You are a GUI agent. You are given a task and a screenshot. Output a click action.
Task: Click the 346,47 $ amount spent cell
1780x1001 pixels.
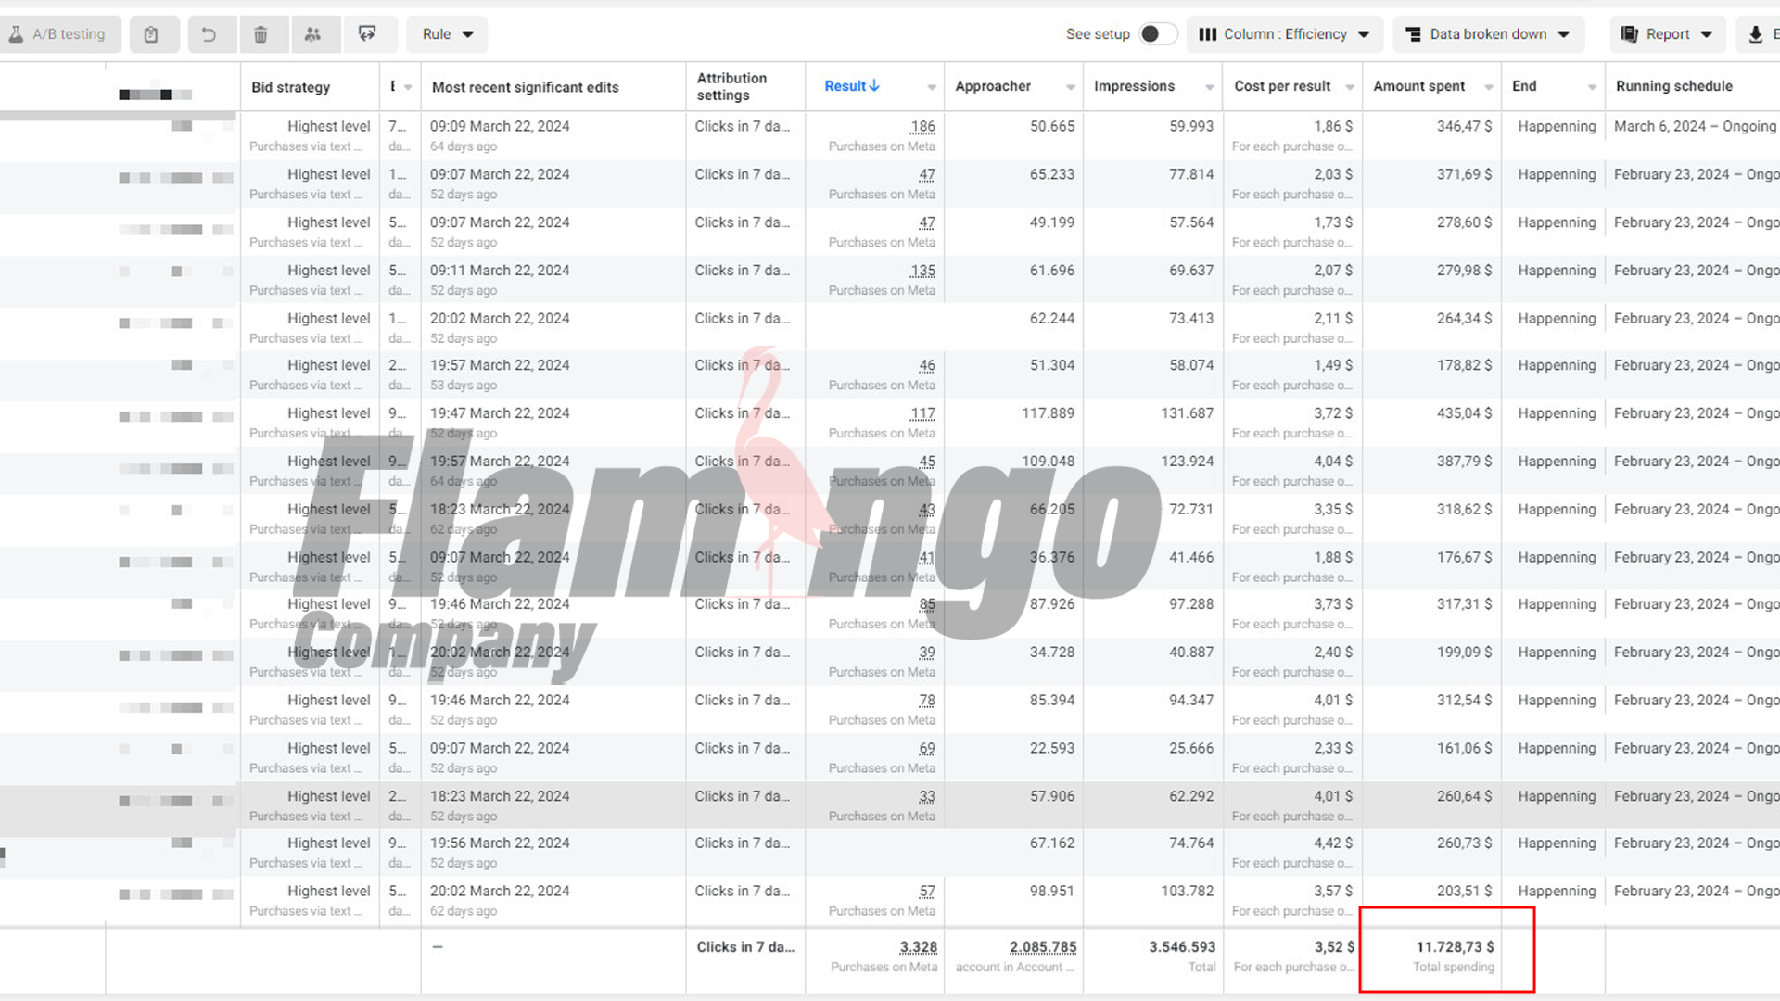point(1464,127)
